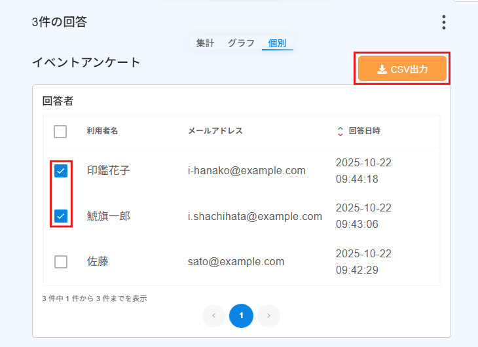Click the sort arrows beside 回答日時

coord(340,131)
